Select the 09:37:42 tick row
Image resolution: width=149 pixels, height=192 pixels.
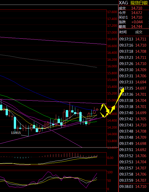[134, 119]
